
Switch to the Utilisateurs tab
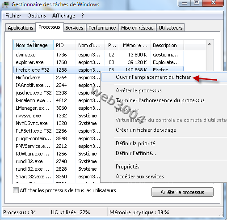click(x=171, y=28)
